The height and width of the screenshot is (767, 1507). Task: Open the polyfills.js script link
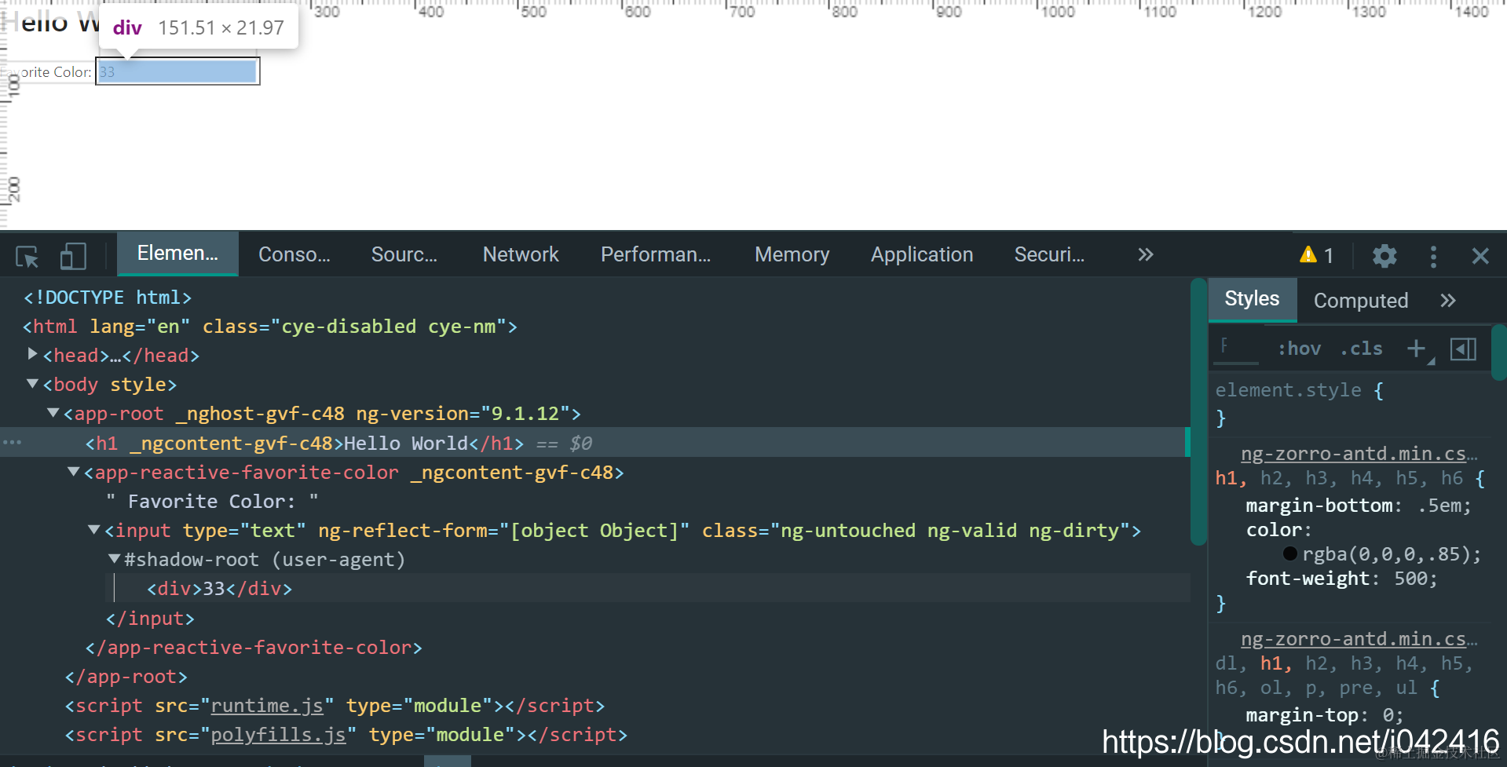pos(278,735)
